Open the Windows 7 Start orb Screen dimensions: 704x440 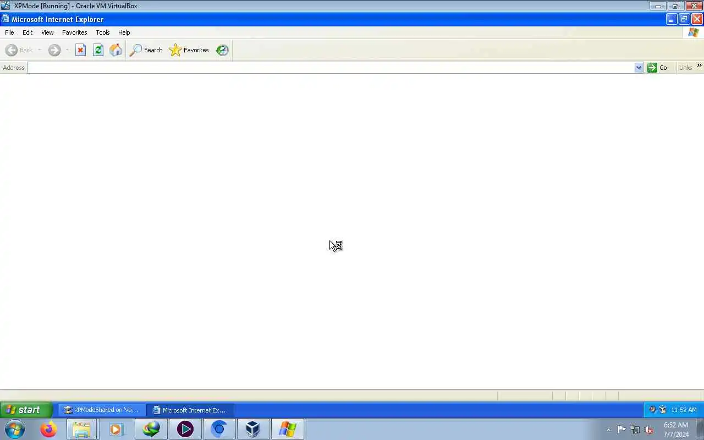[15, 429]
